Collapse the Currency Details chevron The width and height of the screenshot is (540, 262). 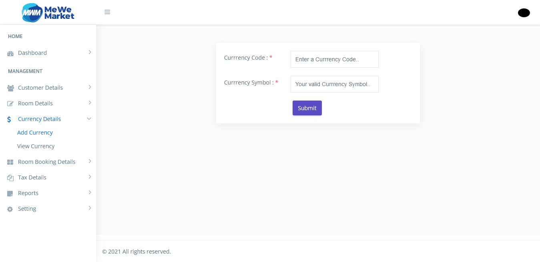(x=89, y=119)
